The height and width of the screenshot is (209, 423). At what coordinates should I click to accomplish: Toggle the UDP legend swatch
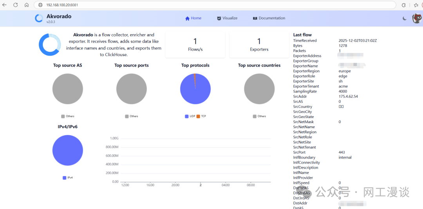(186, 116)
